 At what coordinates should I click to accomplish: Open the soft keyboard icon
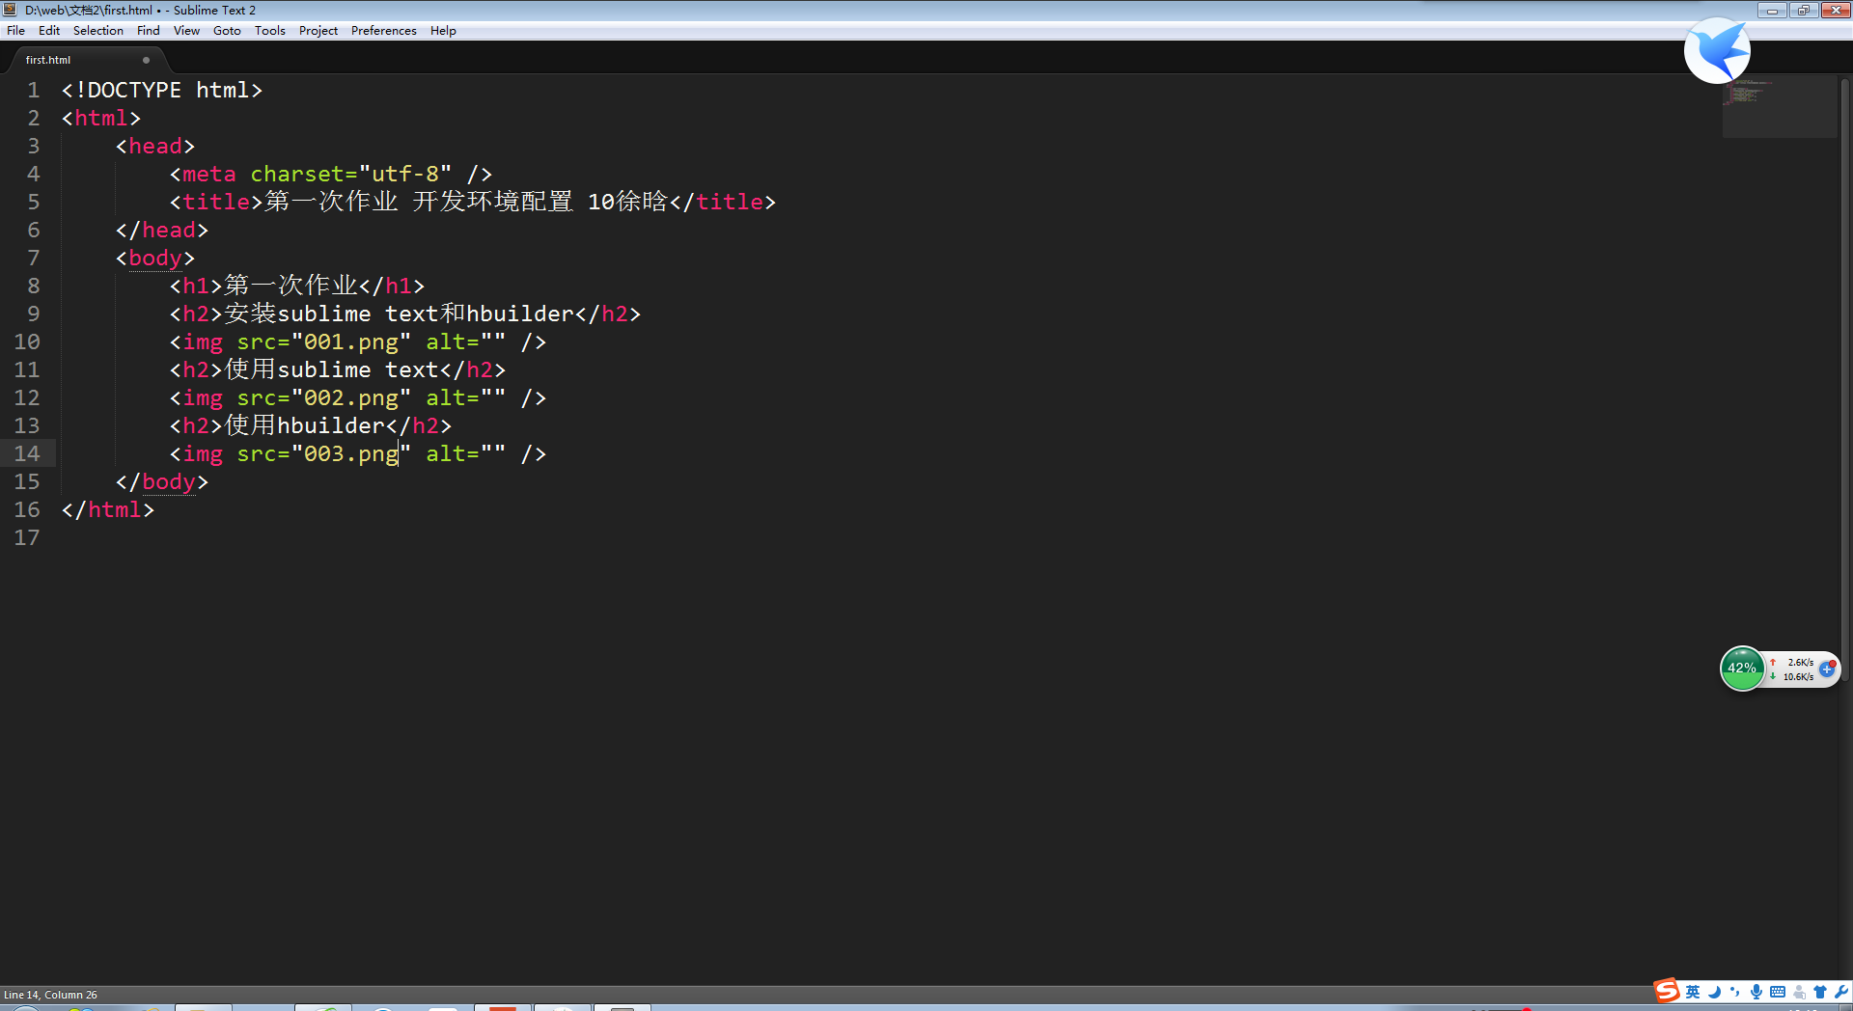pos(1777,992)
